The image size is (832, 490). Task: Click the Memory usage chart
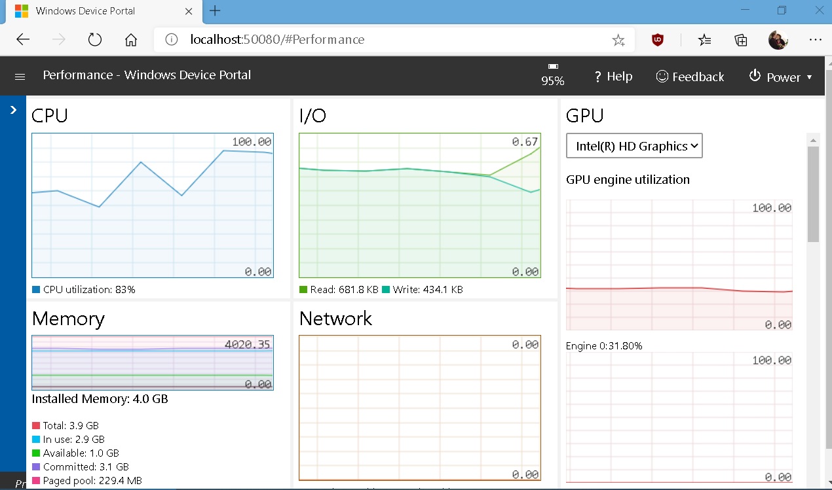(x=153, y=363)
